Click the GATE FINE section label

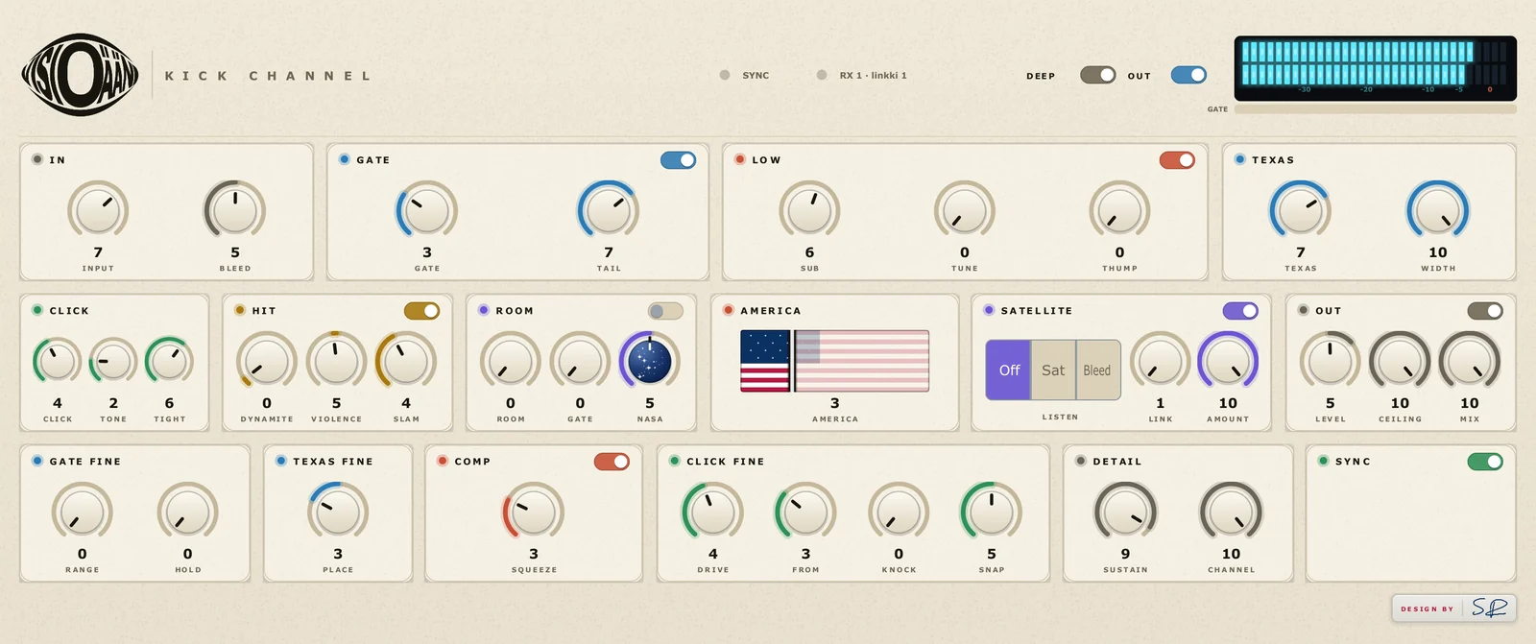85,462
